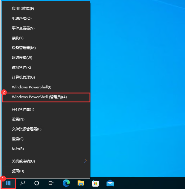Launch Cortana circle icon on taskbar
Image resolution: width=185 pixels, height=189 pixels.
pos(37,183)
